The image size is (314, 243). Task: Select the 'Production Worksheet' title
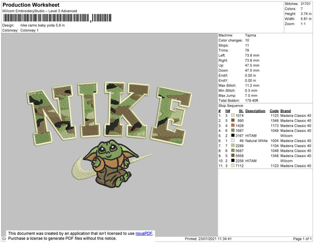(31, 5)
